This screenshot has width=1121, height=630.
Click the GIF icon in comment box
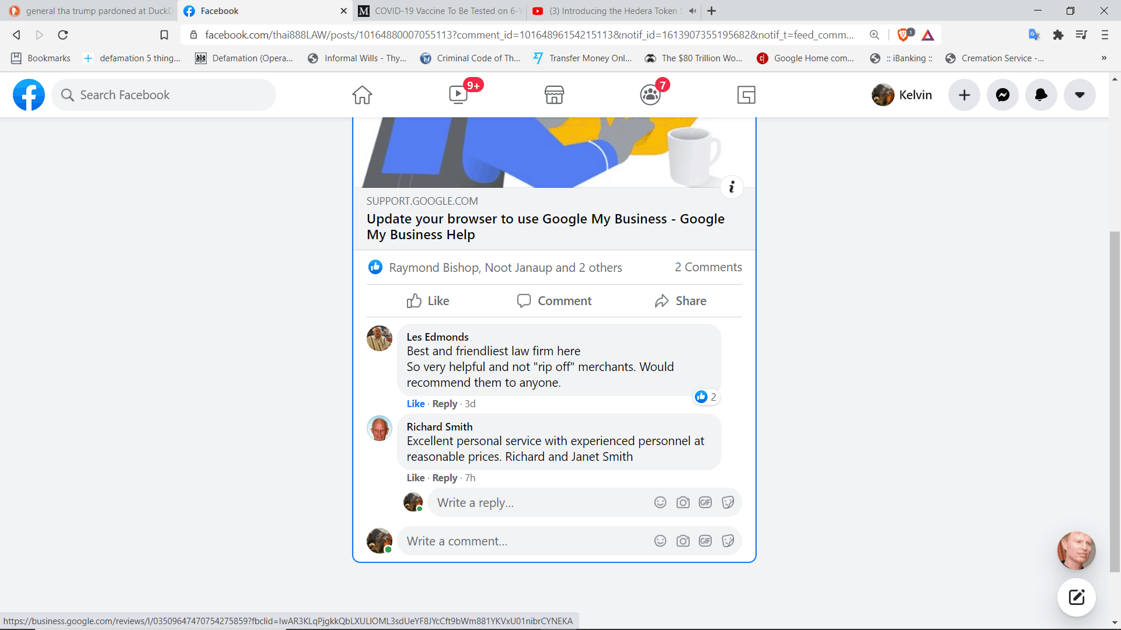click(705, 541)
